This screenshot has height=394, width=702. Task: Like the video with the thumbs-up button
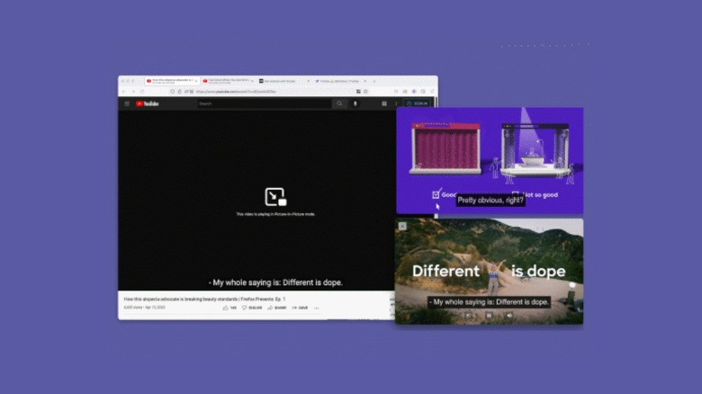click(229, 308)
